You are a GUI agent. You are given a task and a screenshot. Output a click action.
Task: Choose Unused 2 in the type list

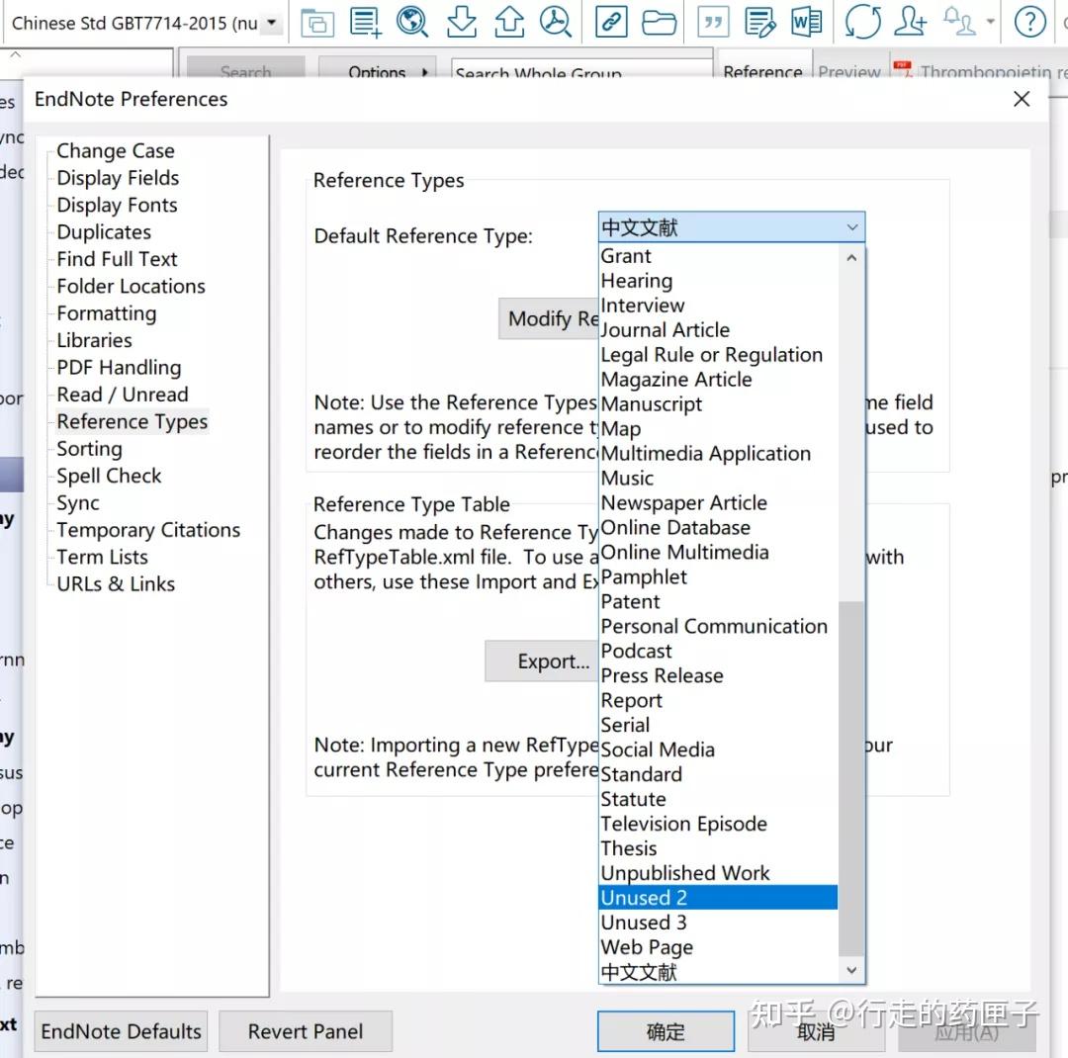click(719, 898)
